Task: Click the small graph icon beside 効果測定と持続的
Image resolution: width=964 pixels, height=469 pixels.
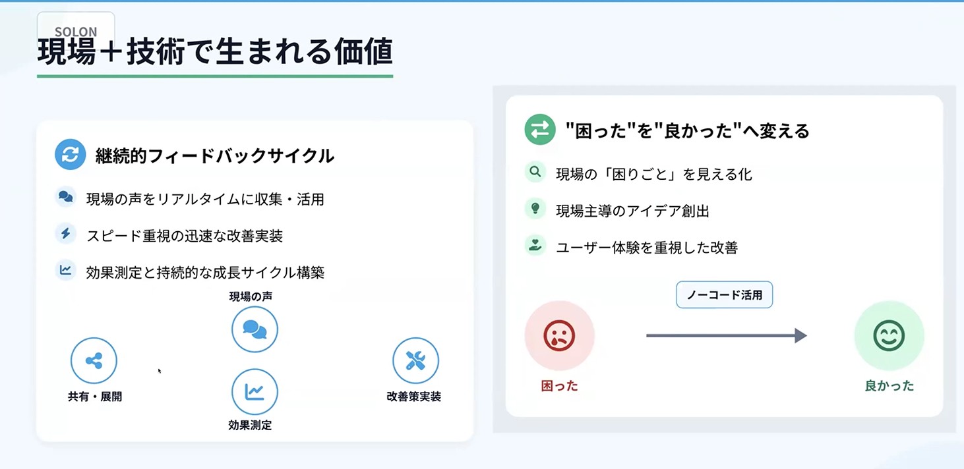Action: tap(65, 270)
